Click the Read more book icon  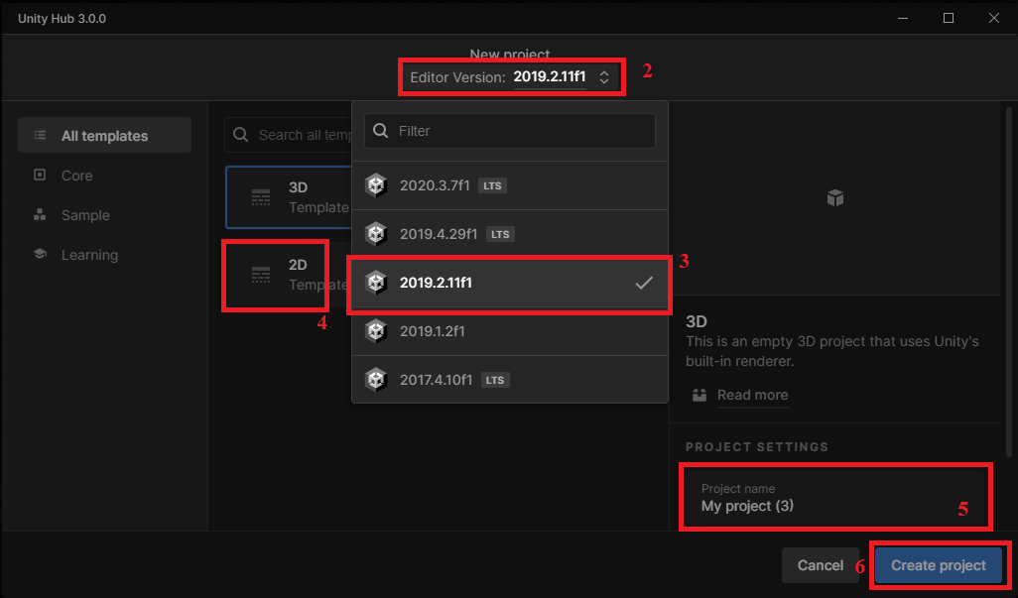pyautogui.click(x=700, y=395)
